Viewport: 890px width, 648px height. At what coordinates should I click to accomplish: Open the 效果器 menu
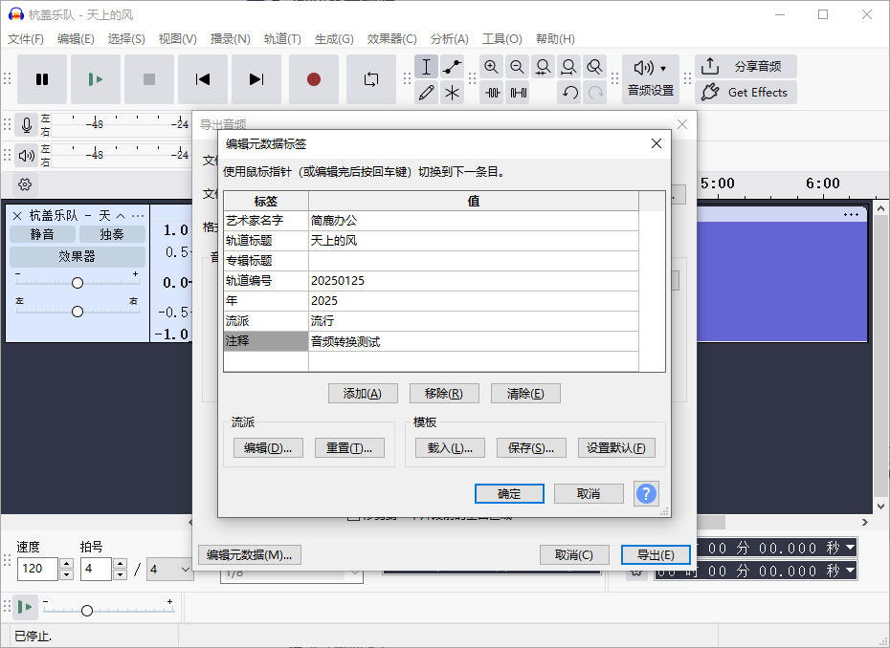coord(391,39)
